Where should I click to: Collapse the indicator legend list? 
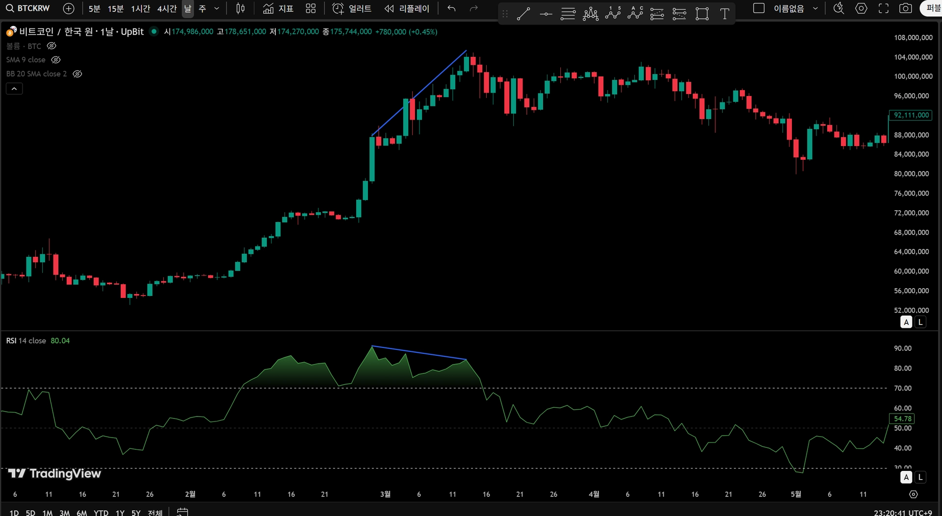point(14,89)
